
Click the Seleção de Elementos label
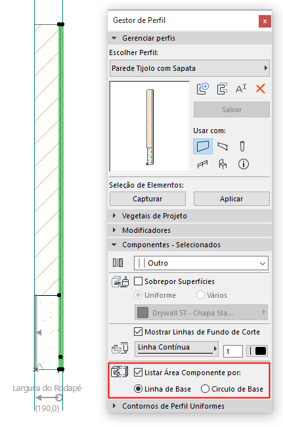tap(146, 185)
